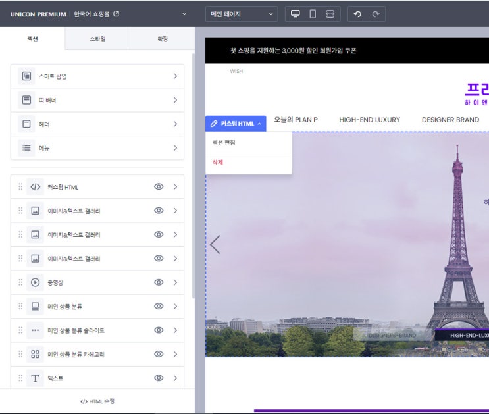Click the 메인 상품 분류 row chevron

(x=175, y=306)
